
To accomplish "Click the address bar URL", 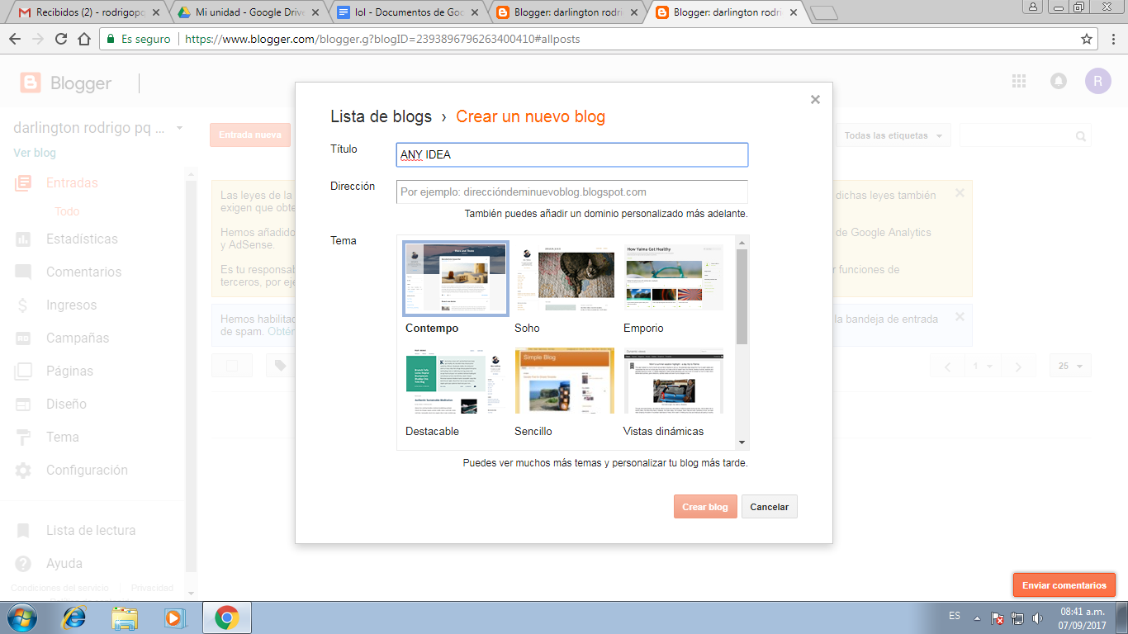I will point(382,39).
